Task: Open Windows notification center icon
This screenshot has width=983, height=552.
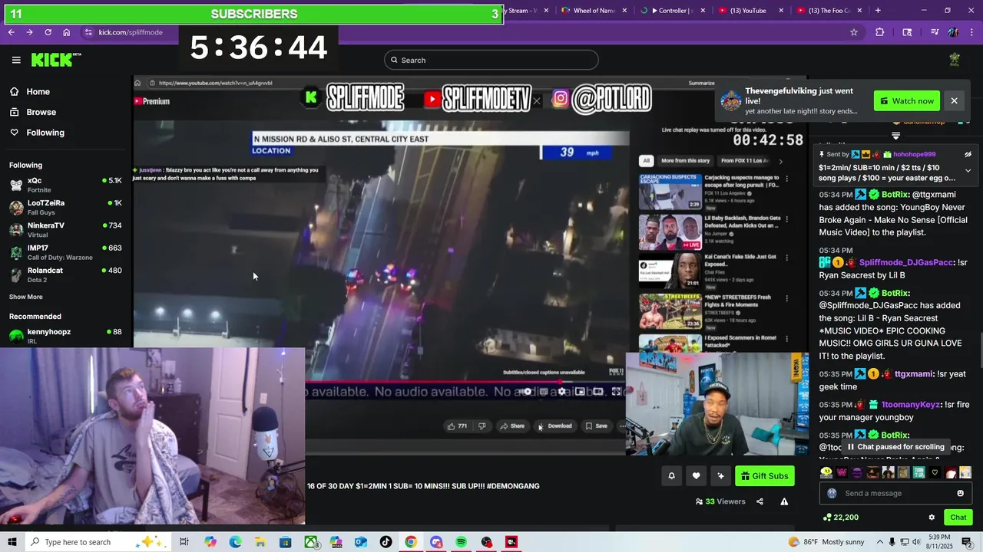Action: coord(967,542)
